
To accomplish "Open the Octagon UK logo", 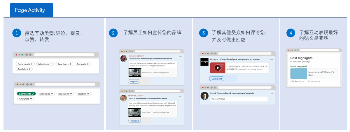I will coord(204,62).
